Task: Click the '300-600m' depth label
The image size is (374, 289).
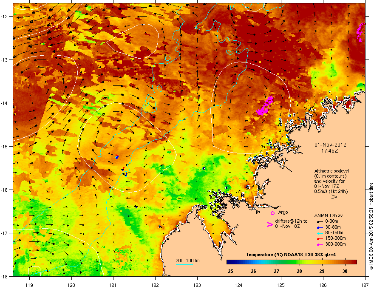Action: point(335,244)
